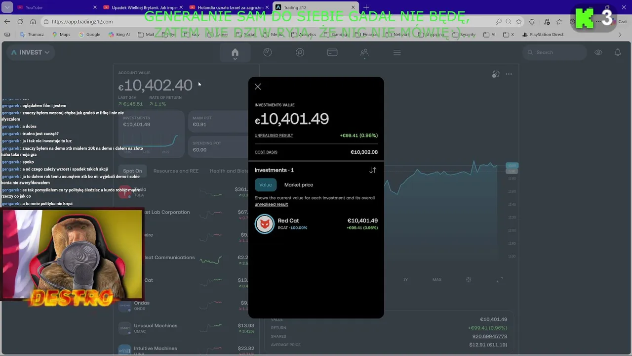Switch to the YouTube browser tab
This screenshot has height=356, width=632.
pyautogui.click(x=56, y=7)
